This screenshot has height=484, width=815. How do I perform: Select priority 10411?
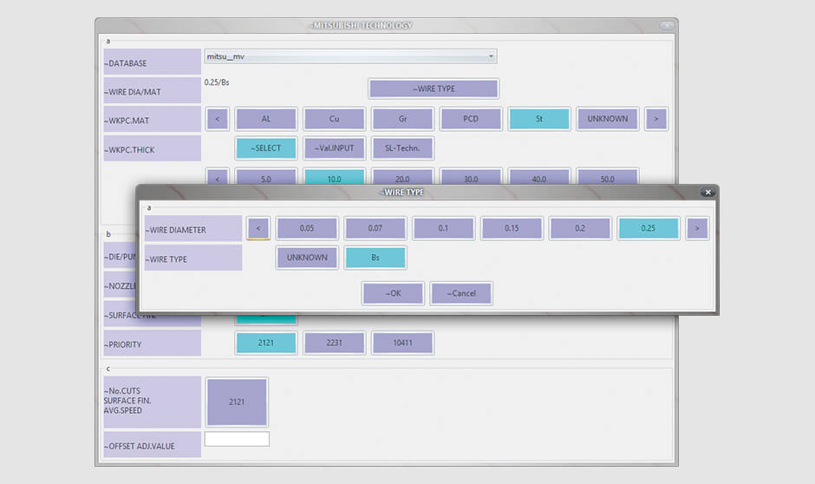[x=402, y=343]
